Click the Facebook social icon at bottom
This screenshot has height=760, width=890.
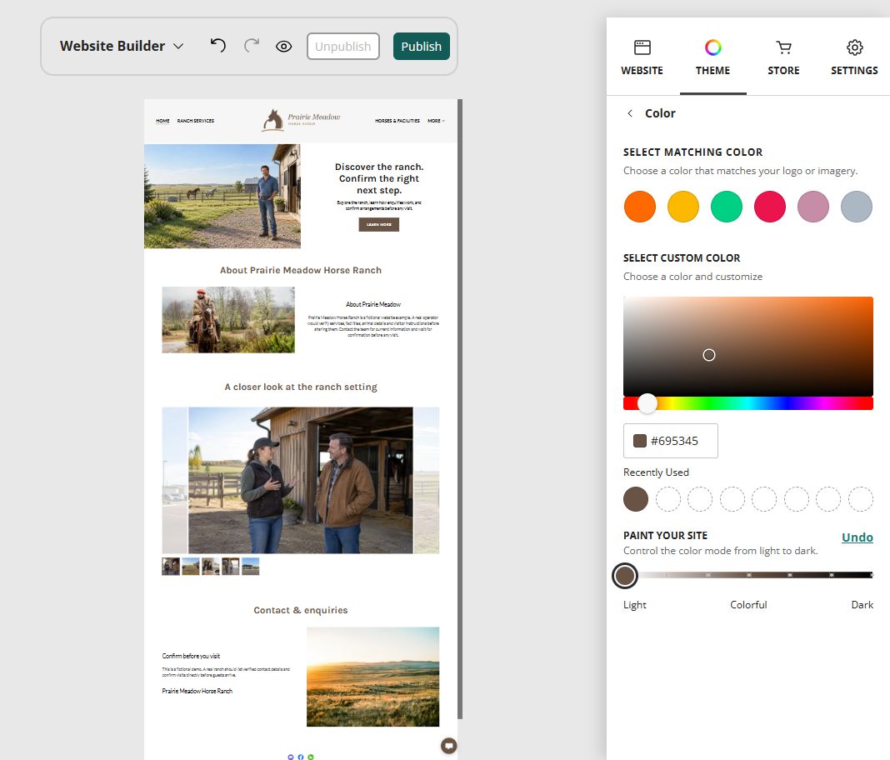(x=301, y=757)
